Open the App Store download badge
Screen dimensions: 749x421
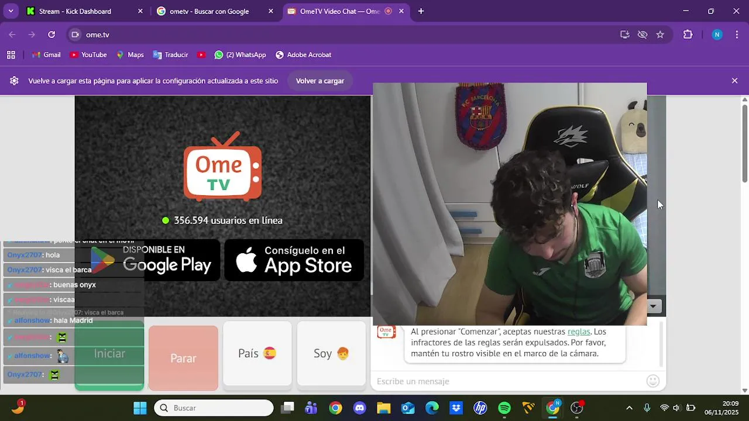pyautogui.click(x=294, y=260)
